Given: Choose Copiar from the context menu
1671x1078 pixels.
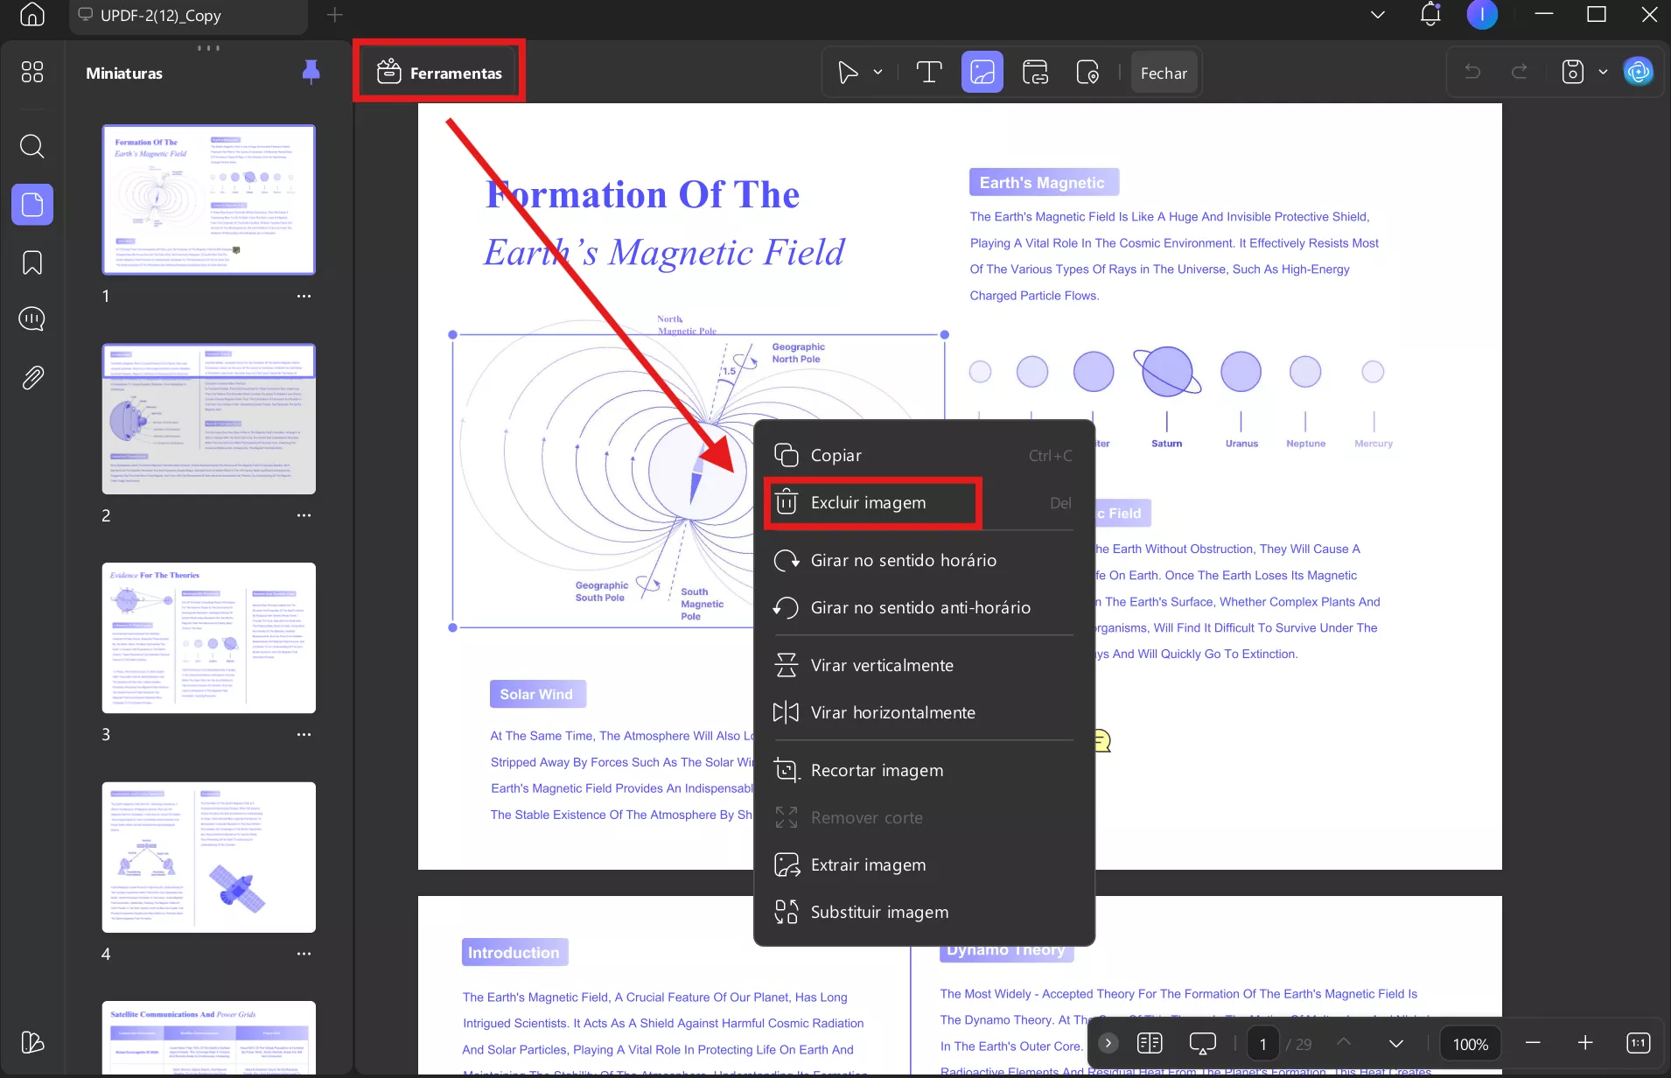Looking at the screenshot, I should (x=924, y=455).
